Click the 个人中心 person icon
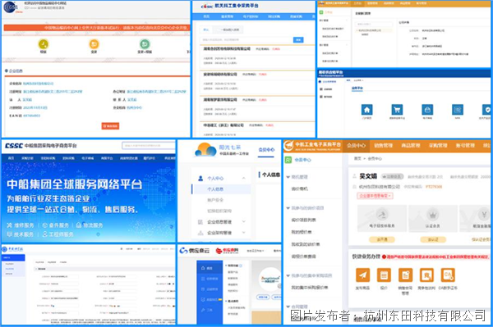Viewport: 493px width, 327px height. pos(200,179)
